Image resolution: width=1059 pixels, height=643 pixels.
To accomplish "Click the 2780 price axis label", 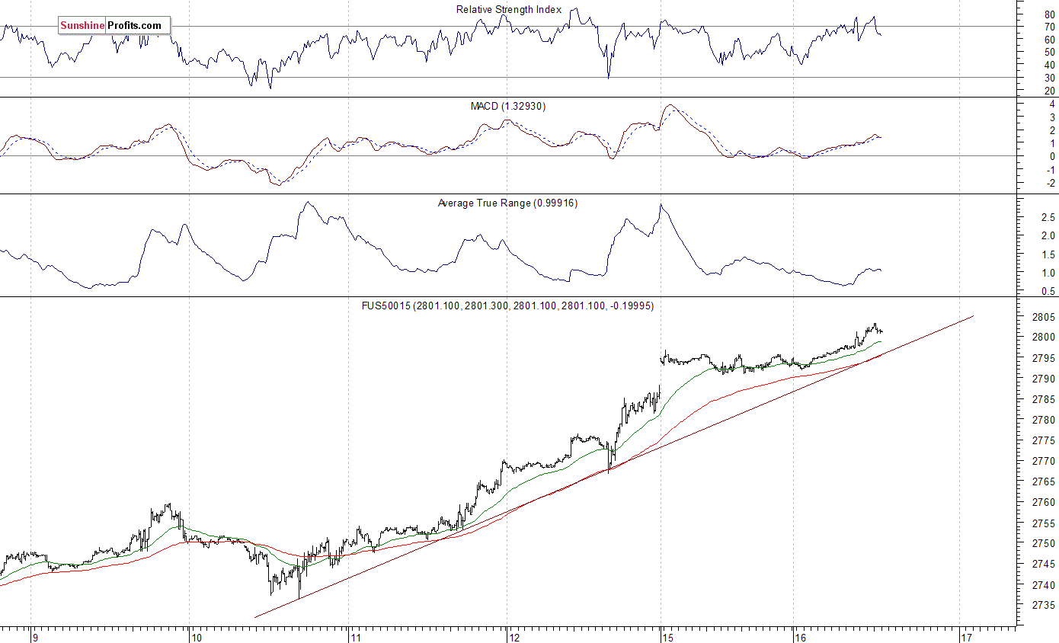I will tap(1043, 420).
